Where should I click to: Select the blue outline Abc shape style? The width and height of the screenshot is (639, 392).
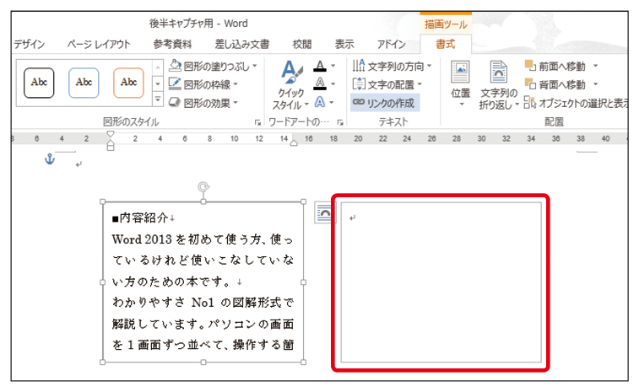[x=84, y=83]
